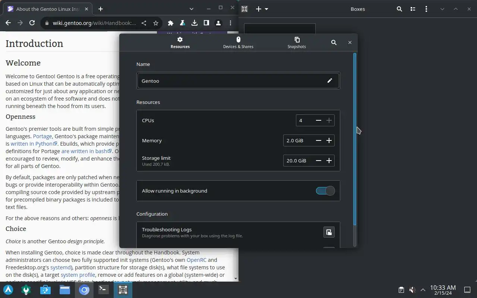Open a new Chrome tab
Image resolution: width=477 pixels, height=298 pixels.
tap(101, 9)
